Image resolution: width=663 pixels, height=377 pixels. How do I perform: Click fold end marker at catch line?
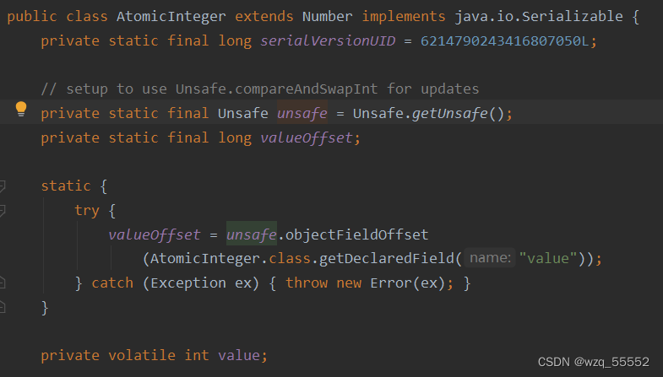tap(3, 283)
